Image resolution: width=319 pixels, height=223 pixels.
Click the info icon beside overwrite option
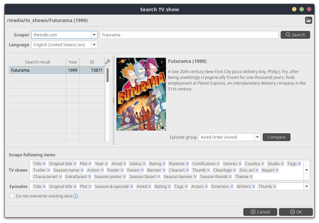76,196
